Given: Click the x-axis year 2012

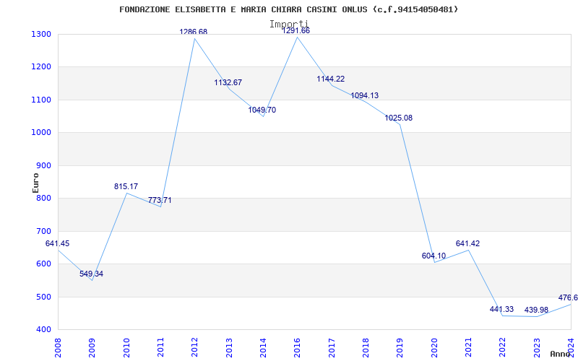Looking at the screenshot, I should (x=195, y=348).
